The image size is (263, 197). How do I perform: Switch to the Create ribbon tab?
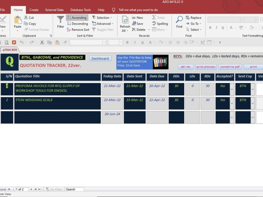(34, 10)
